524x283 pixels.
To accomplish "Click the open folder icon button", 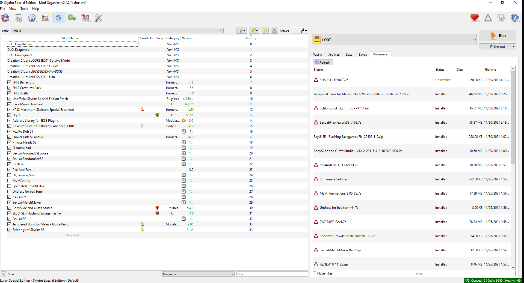I will [254, 31].
